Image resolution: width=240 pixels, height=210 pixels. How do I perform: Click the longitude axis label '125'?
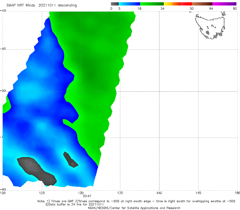coord(42,193)
